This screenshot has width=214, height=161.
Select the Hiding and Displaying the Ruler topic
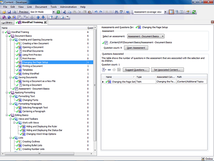pyautogui.click(x=41, y=126)
